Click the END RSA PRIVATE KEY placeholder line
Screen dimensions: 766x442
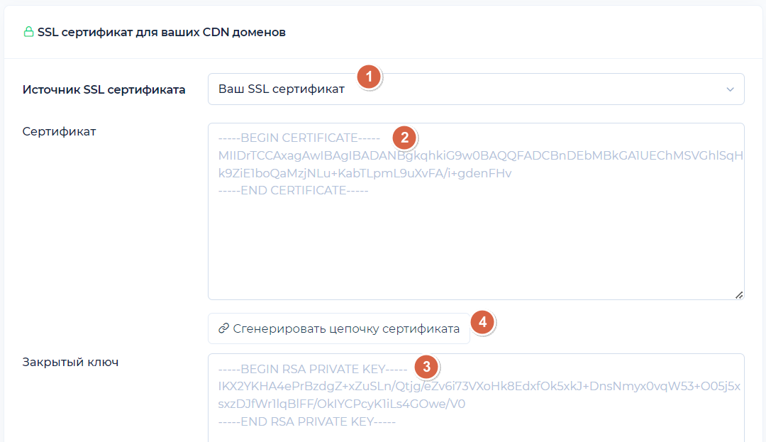click(x=306, y=421)
